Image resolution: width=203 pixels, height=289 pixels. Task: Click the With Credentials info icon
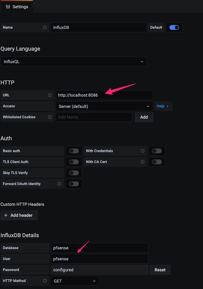pos(143,151)
